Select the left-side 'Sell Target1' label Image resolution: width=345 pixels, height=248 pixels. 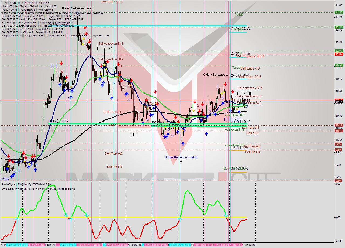112,112
